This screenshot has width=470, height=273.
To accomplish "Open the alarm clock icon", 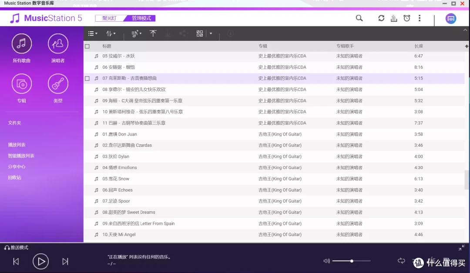I will click(407, 18).
